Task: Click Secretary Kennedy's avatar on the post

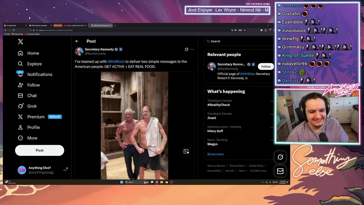Action: tap(79, 51)
